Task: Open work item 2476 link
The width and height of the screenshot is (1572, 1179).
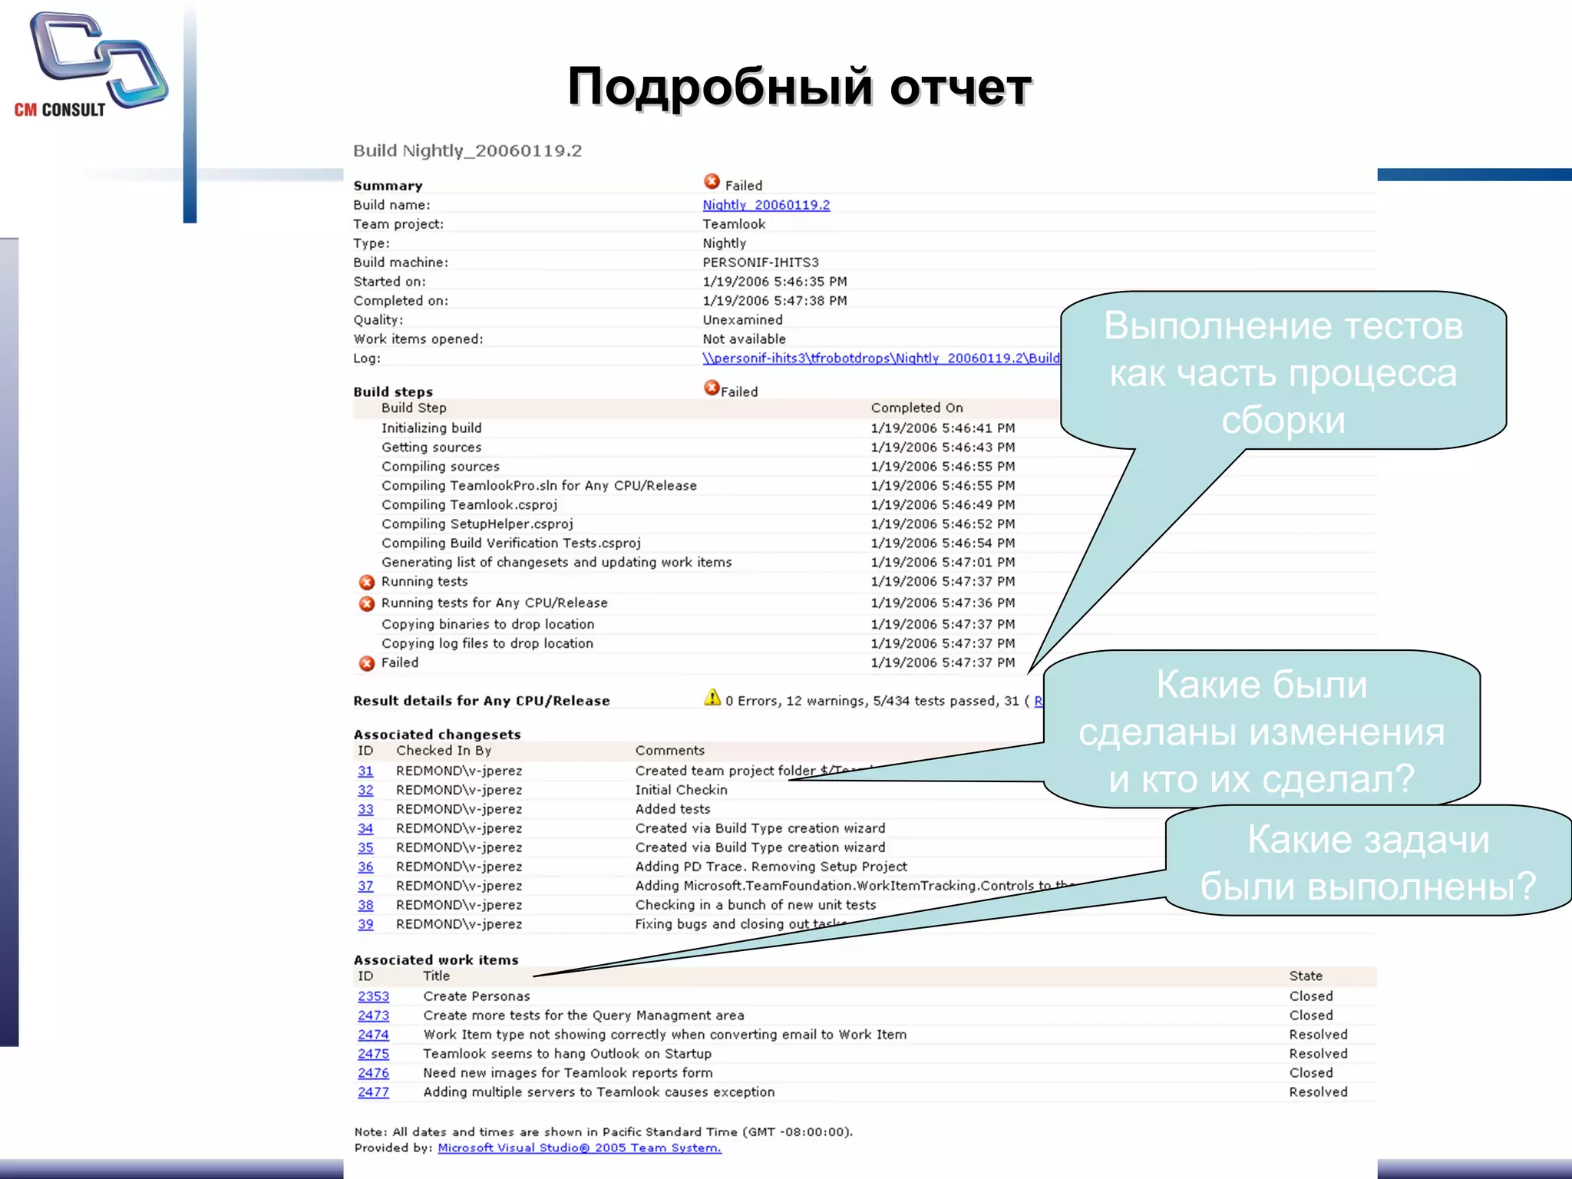Action: pos(373,1073)
